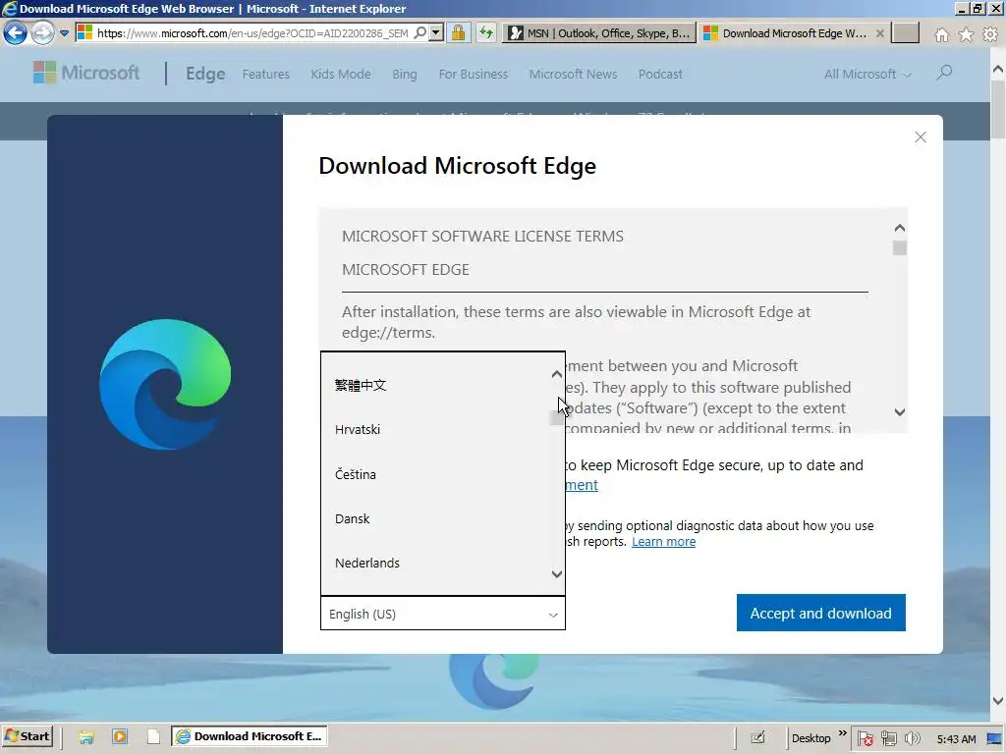Click the security lock icon in address bar
Image resolution: width=1006 pixels, height=754 pixels.
click(458, 32)
